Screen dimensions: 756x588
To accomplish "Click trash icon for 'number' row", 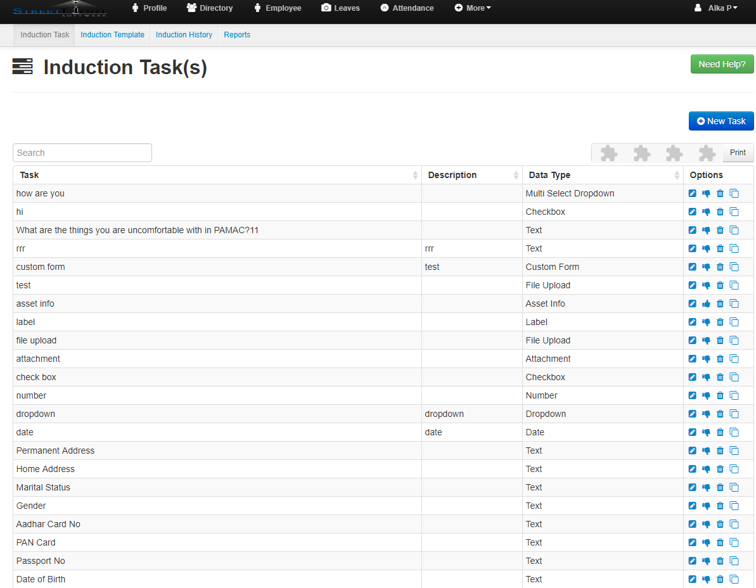I will point(720,395).
